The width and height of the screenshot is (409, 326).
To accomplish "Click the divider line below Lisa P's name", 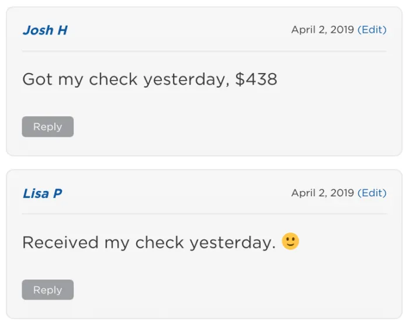I will pyautogui.click(x=204, y=214).
